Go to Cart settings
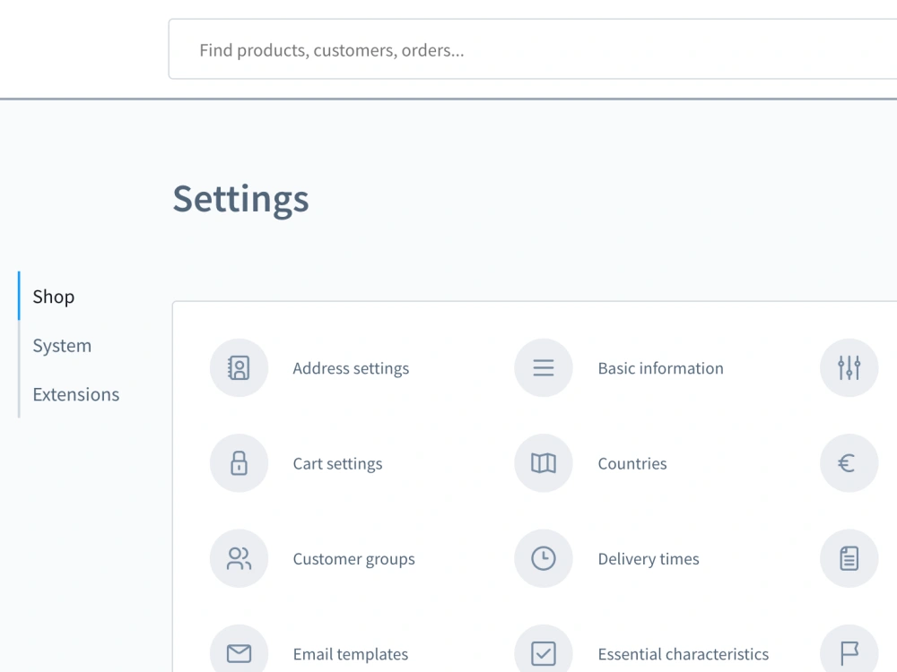This screenshot has height=672, width=897. pos(337,463)
